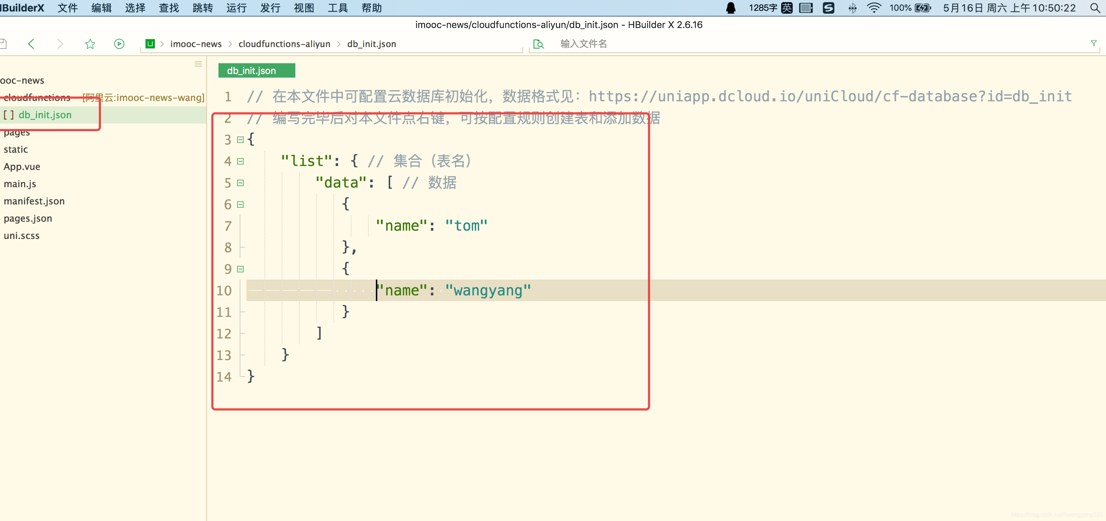Image resolution: width=1106 pixels, height=521 pixels.
Task: Click imooc-news in breadcrumb path
Action: tap(196, 44)
